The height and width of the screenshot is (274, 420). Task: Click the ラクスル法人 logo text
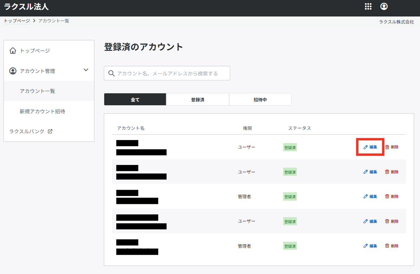tap(26, 6)
